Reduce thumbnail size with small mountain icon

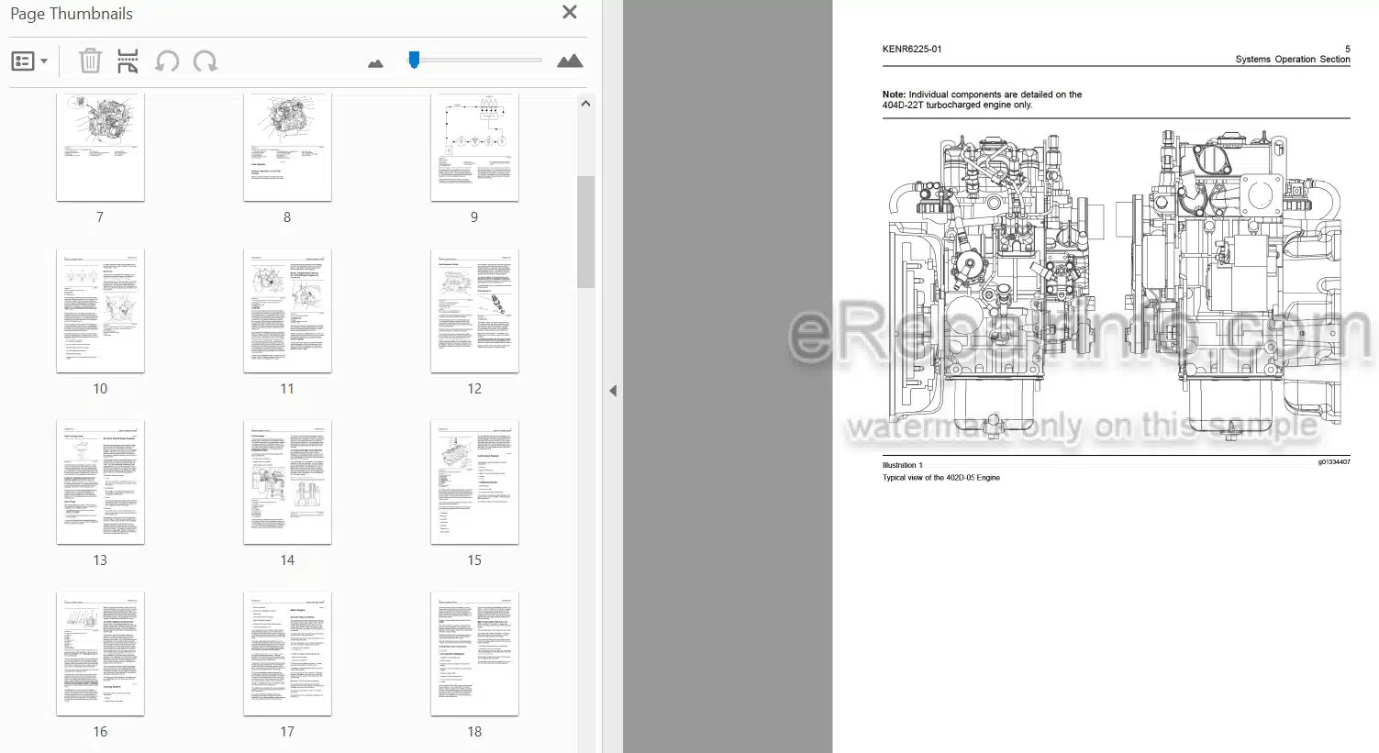click(375, 63)
